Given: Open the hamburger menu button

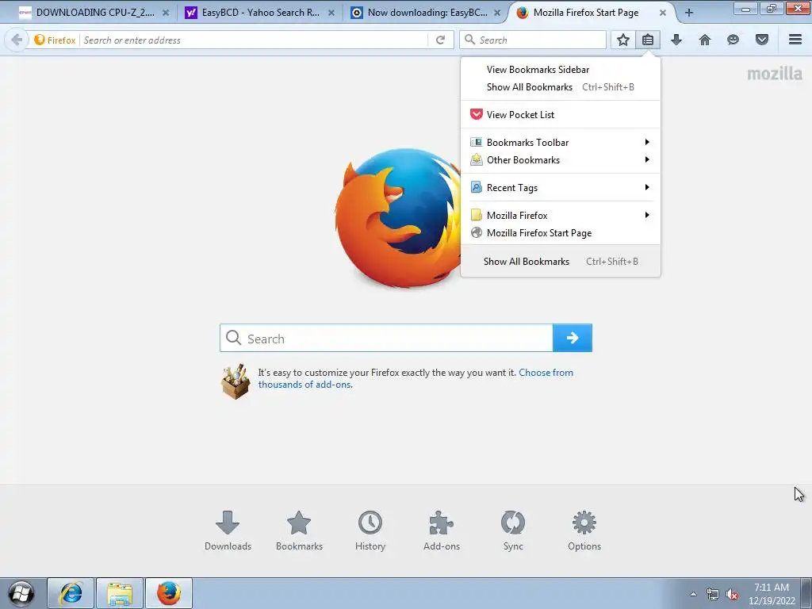Looking at the screenshot, I should pos(795,40).
